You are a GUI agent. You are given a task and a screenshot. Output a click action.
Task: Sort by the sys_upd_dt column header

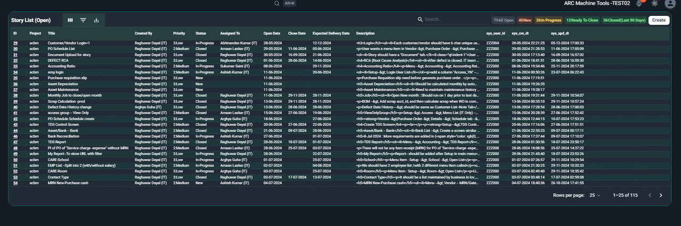point(560,33)
